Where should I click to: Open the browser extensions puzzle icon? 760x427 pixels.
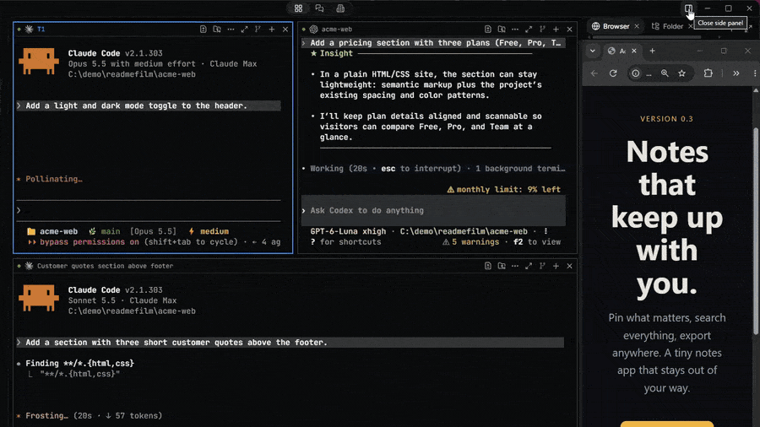[x=708, y=73]
